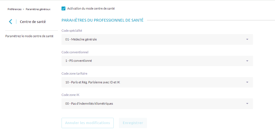Navigate to Paramètres généraux breadcrumb

38,9
